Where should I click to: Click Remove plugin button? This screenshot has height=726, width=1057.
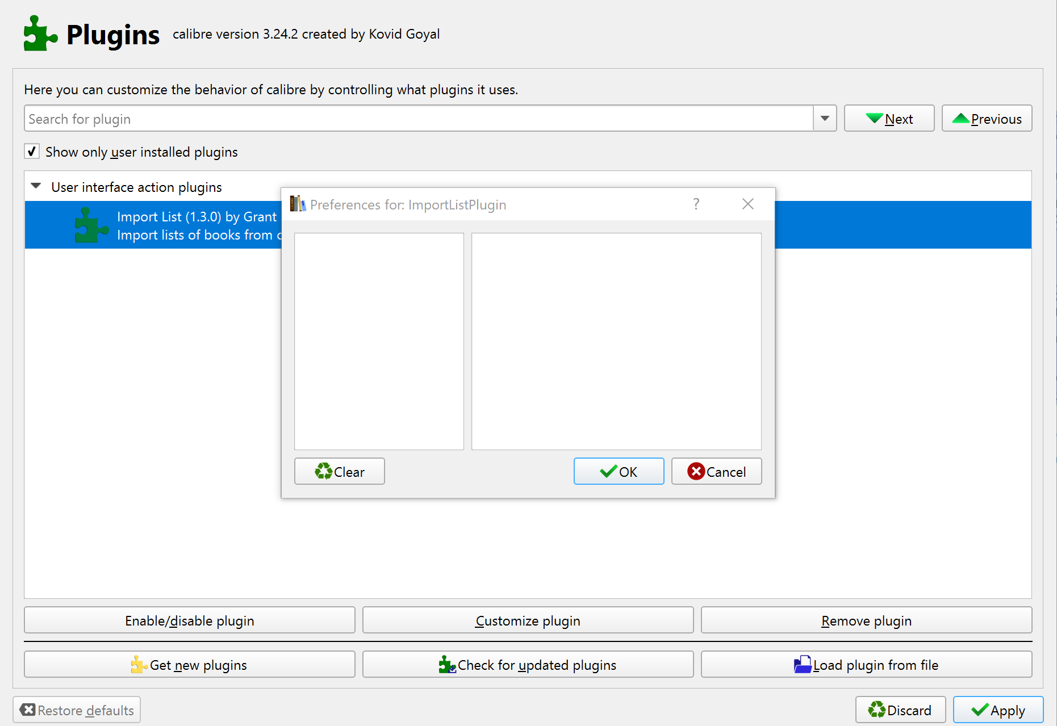pyautogui.click(x=866, y=620)
